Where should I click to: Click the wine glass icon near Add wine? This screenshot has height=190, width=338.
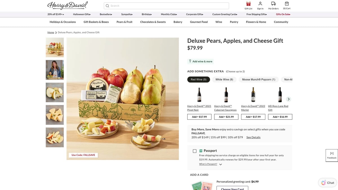(x=190, y=61)
